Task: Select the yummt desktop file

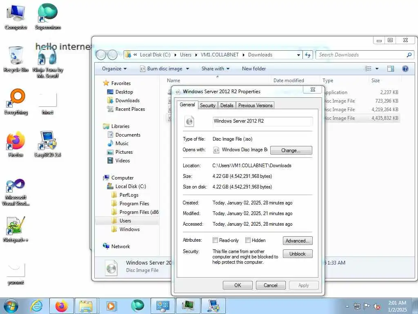Action: (x=16, y=274)
